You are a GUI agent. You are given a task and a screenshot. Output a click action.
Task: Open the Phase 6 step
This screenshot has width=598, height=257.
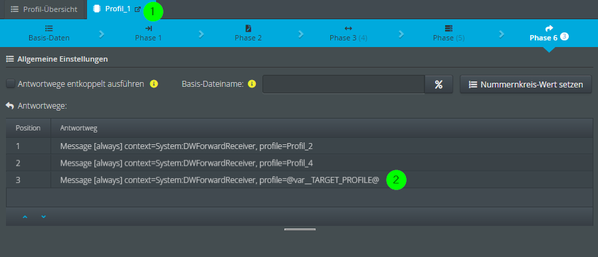[x=549, y=33]
